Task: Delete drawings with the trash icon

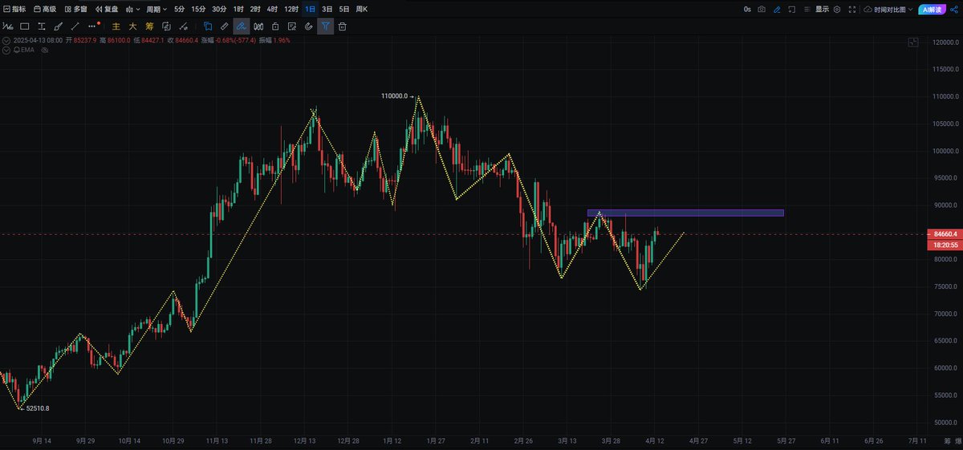Action: click(x=343, y=26)
